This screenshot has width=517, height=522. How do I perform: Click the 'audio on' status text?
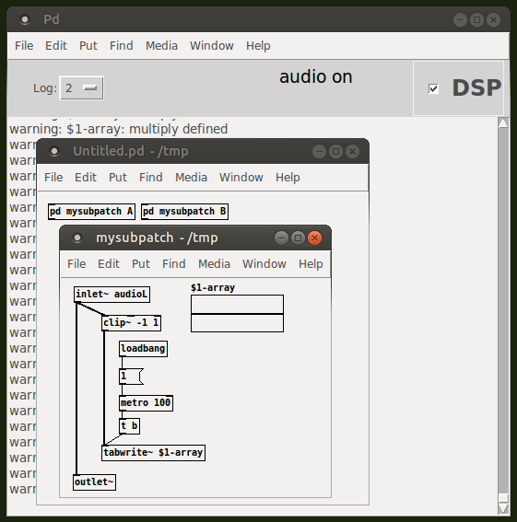pyautogui.click(x=316, y=77)
